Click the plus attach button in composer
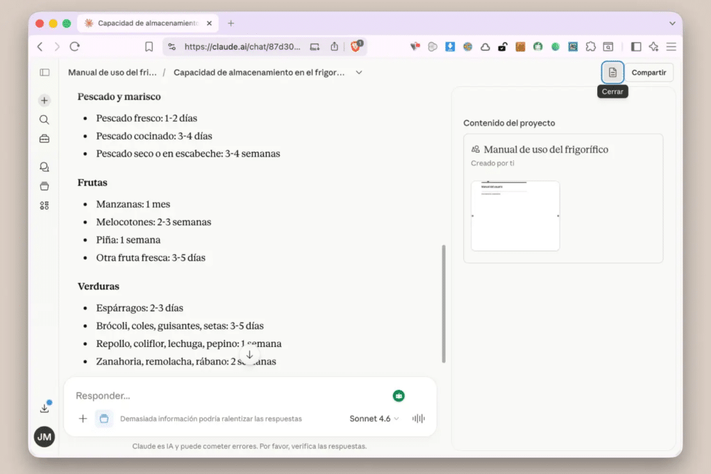Screen dimensions: 711x474 point(83,418)
